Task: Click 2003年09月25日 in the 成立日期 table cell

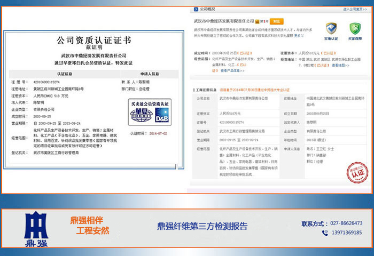Action: coord(318,114)
